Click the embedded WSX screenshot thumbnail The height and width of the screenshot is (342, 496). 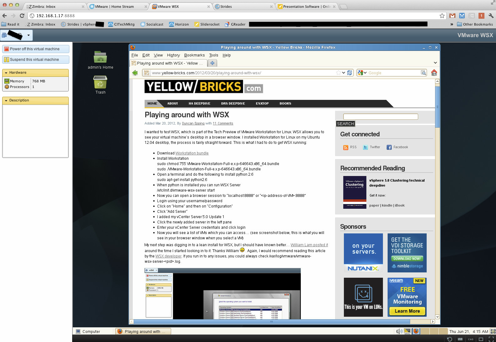click(x=222, y=293)
